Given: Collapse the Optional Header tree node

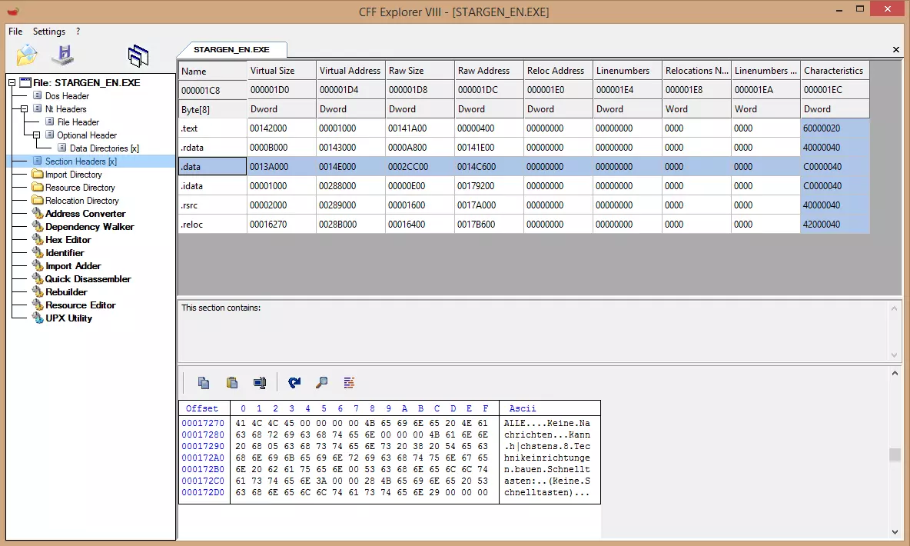Looking at the screenshot, I should tap(36, 135).
